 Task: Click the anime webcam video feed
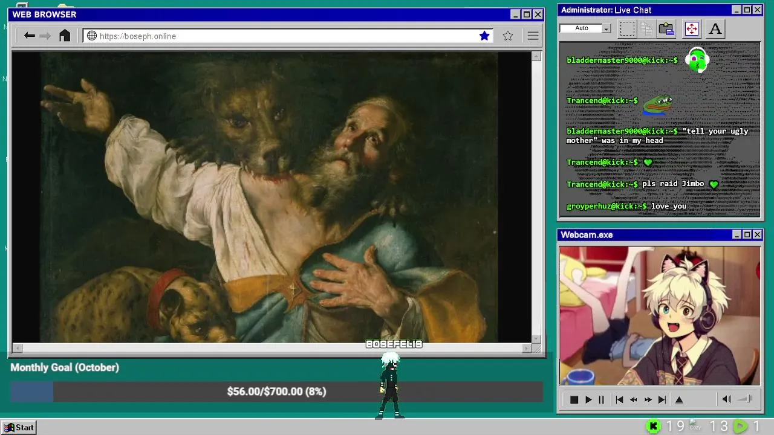(660, 315)
